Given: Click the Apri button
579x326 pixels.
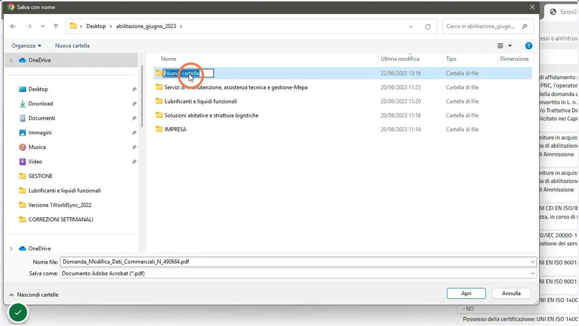Looking at the screenshot, I should (x=466, y=293).
